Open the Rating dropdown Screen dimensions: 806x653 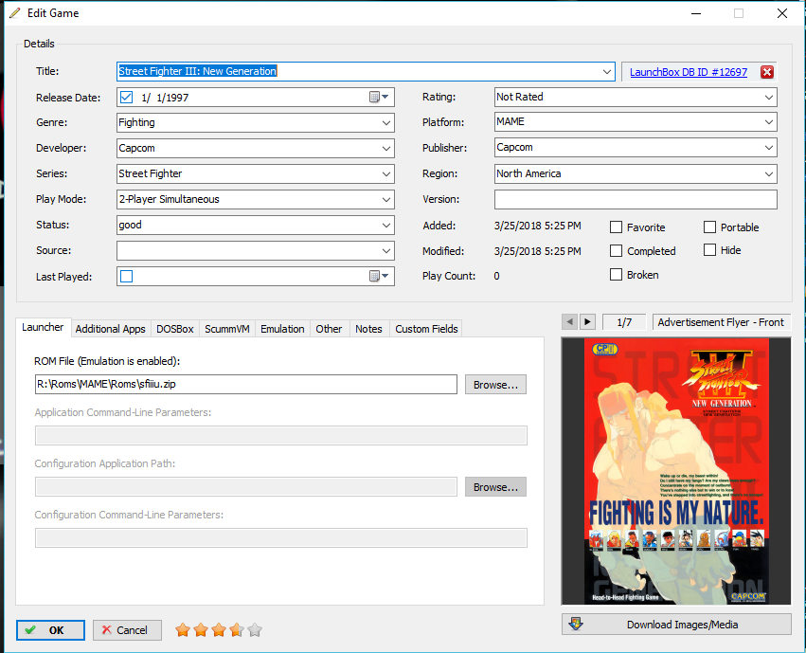pyautogui.click(x=769, y=98)
